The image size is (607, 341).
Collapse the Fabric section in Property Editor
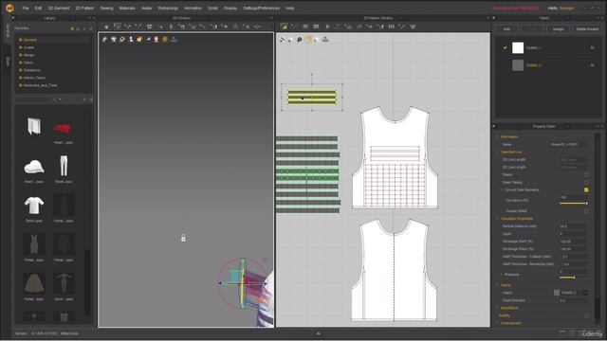(498, 285)
